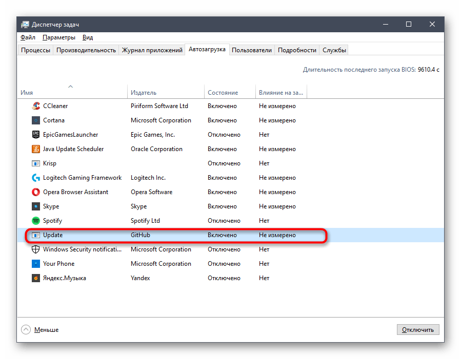The image size is (461, 359).
Task: Click the EpicGamesLauncher icon
Action: point(35,135)
